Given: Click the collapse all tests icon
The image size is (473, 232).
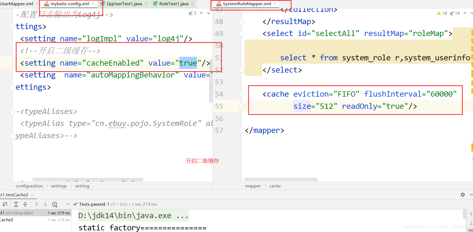Looking at the screenshot, I should pyautogui.click(x=25, y=204).
